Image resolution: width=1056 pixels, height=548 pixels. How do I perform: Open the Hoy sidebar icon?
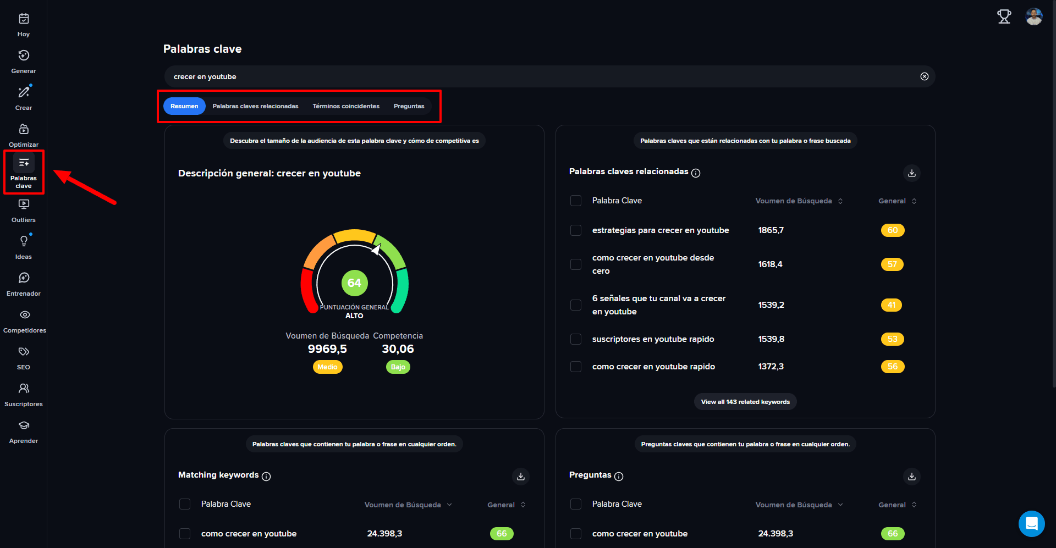coord(24,19)
